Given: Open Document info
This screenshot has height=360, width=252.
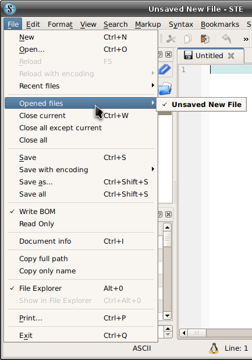Looking at the screenshot, I should [81, 241].
